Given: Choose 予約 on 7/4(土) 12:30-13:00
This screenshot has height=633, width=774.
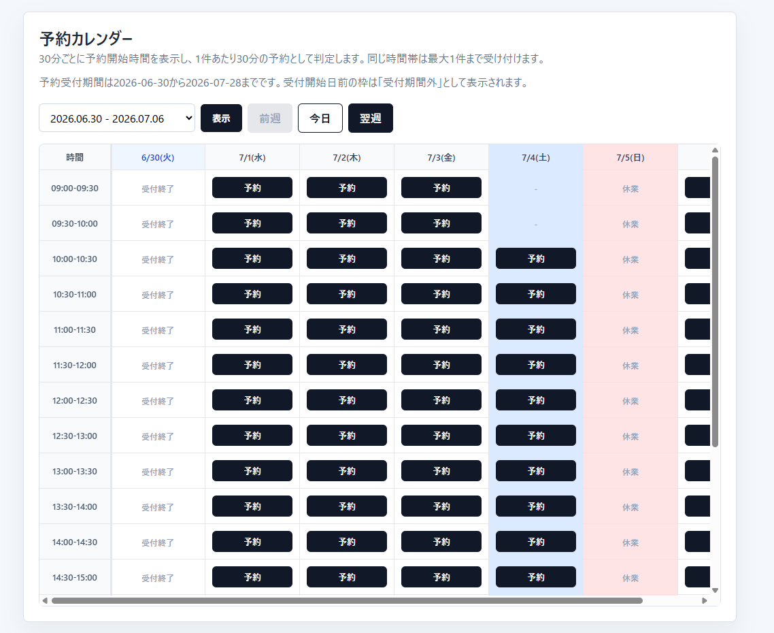Looking at the screenshot, I should (x=535, y=436).
